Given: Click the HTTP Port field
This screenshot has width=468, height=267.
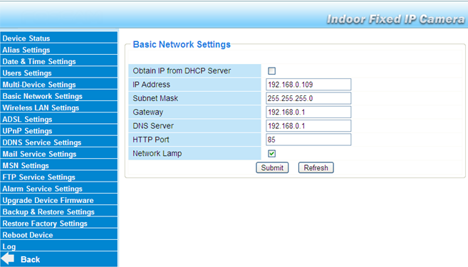Looking at the screenshot, I should 308,140.
